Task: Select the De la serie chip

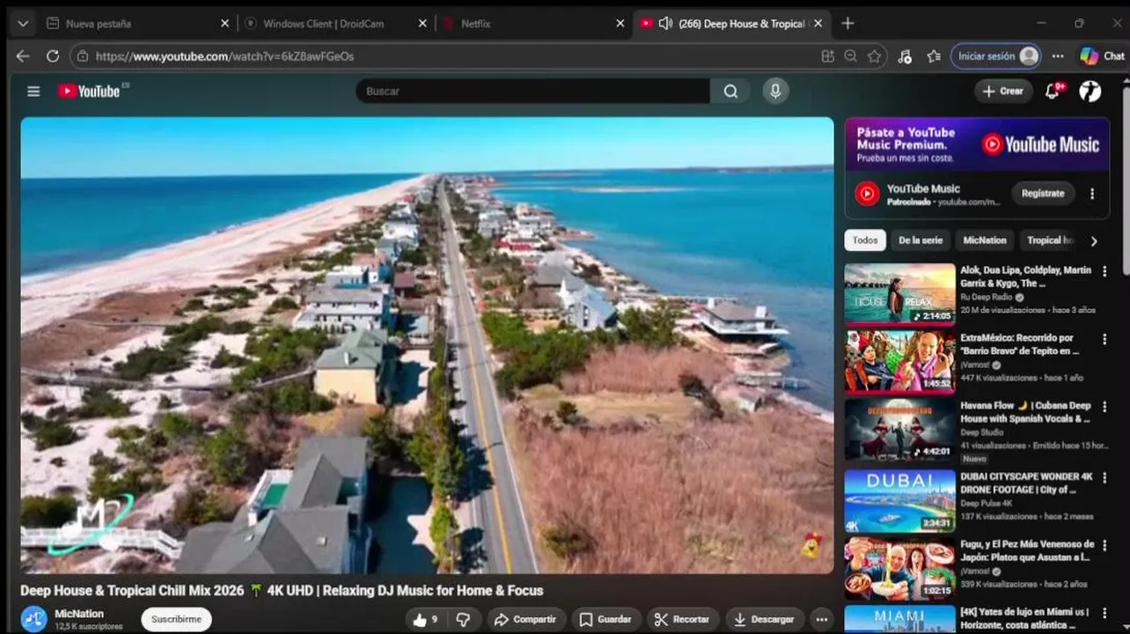Action: [921, 240]
